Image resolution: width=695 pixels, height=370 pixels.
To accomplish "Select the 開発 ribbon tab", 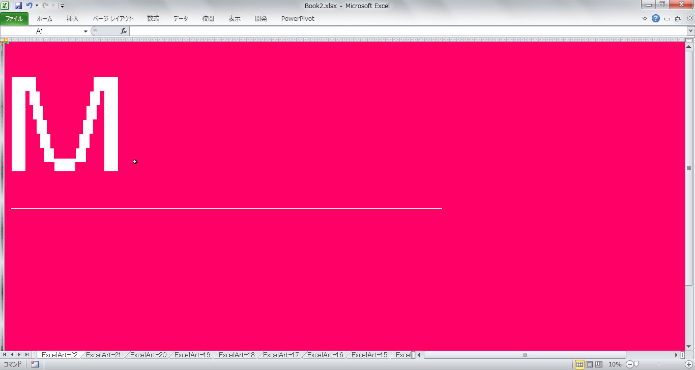I will (x=261, y=19).
